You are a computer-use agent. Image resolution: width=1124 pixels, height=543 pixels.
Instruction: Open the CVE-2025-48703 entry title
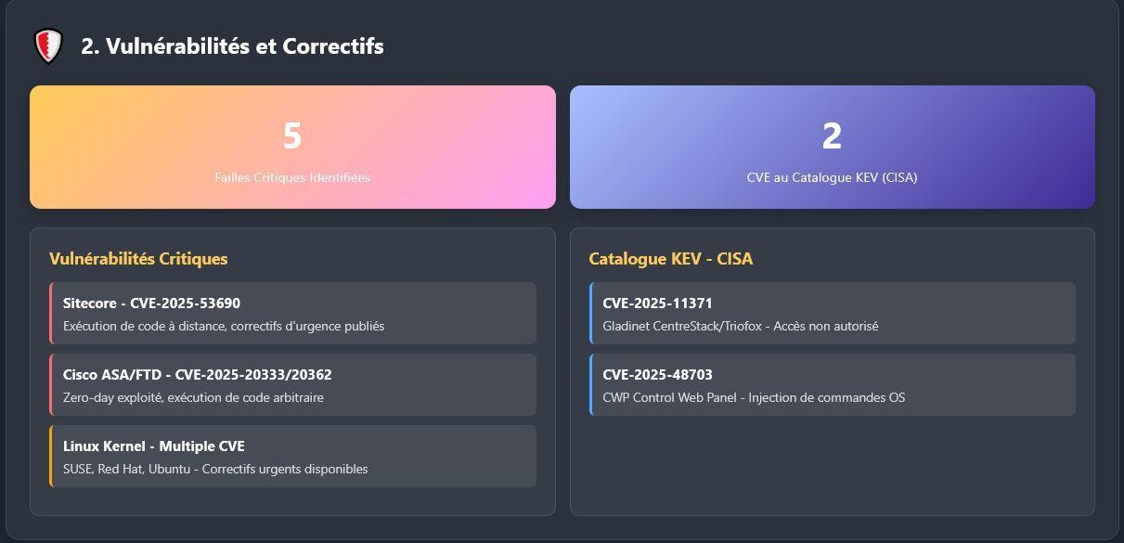pos(657,375)
